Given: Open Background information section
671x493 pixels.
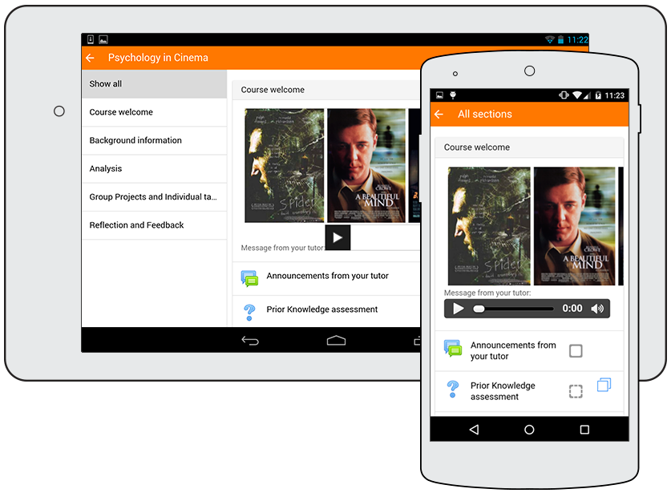Looking at the screenshot, I should (154, 140).
